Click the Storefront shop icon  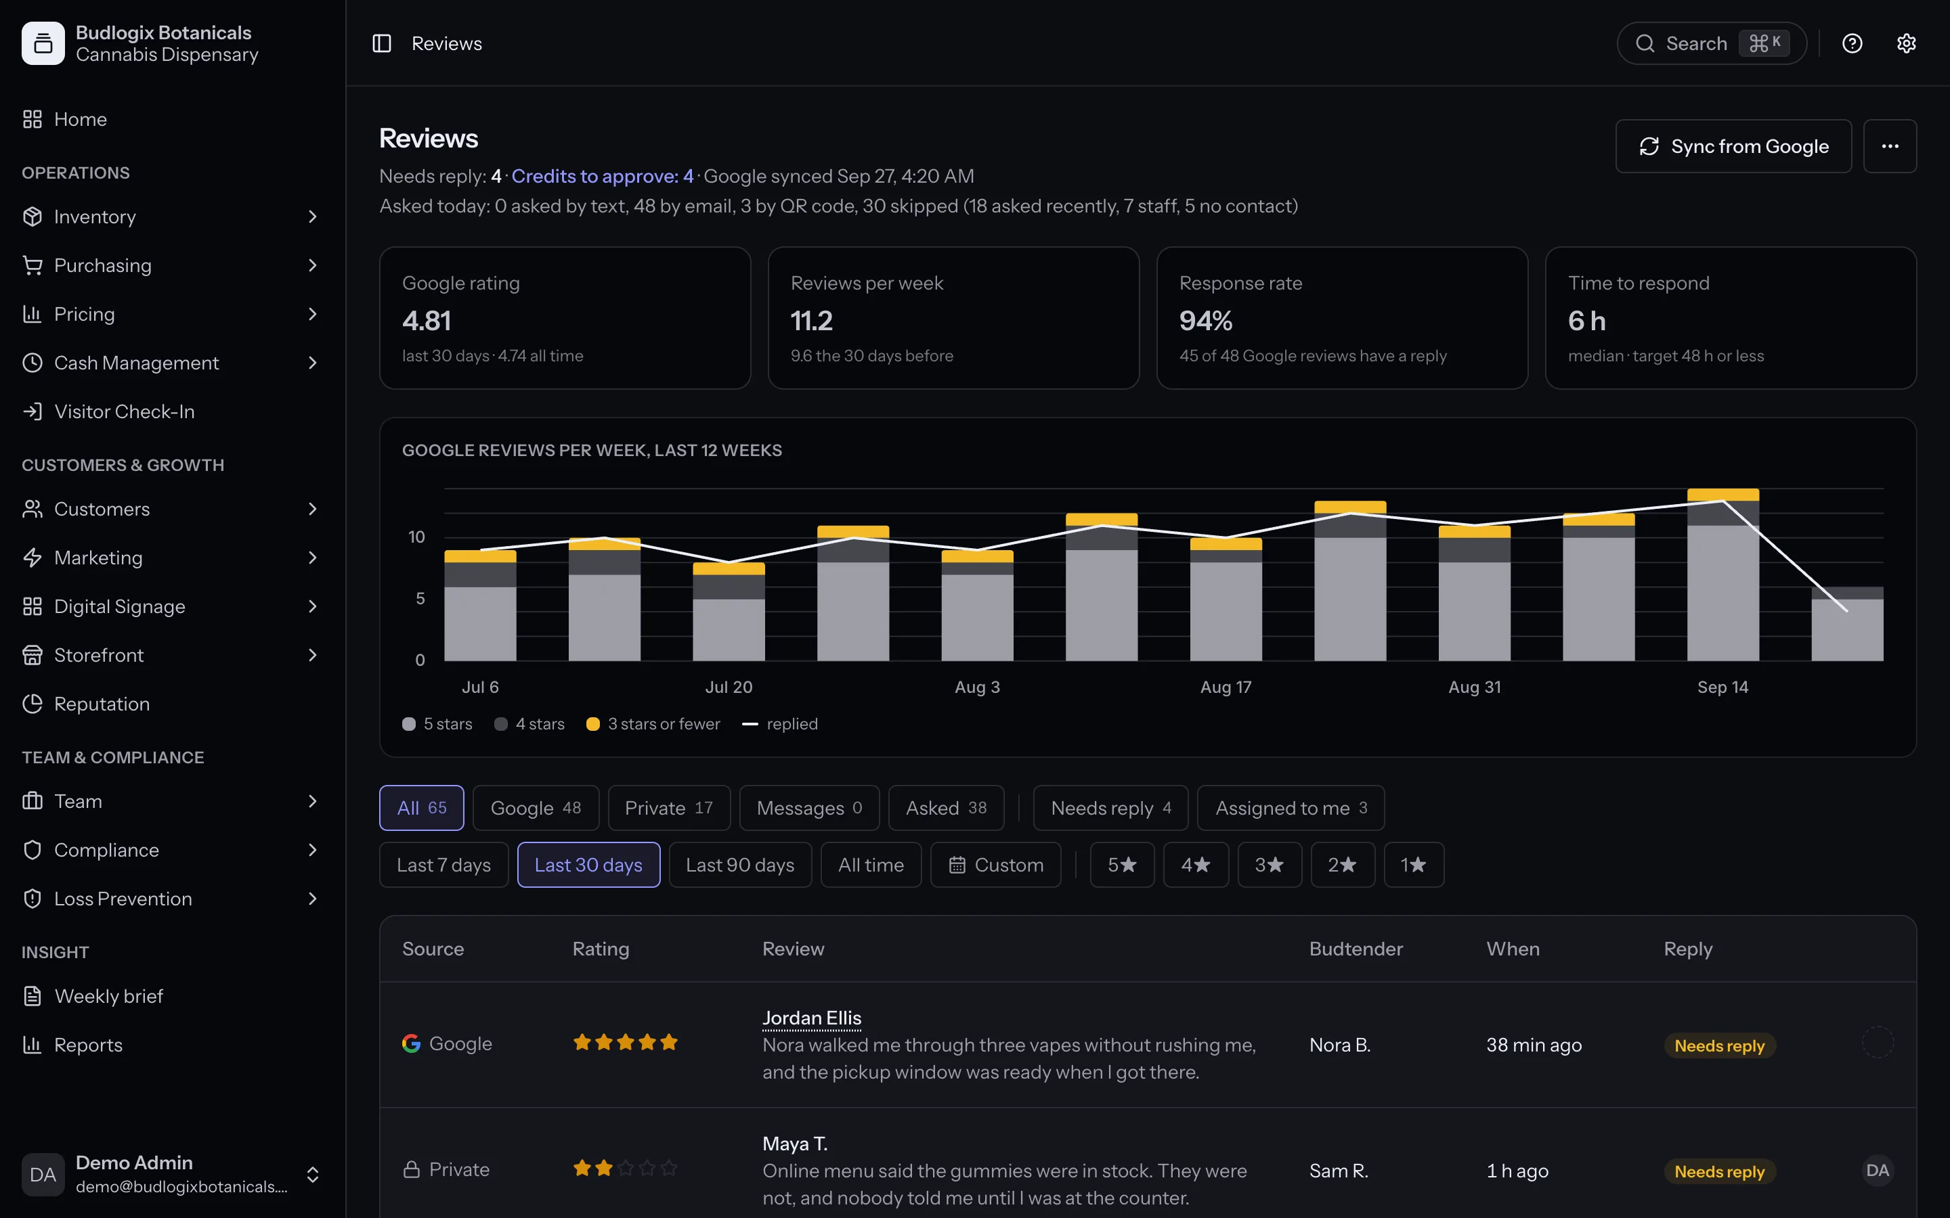(x=32, y=655)
